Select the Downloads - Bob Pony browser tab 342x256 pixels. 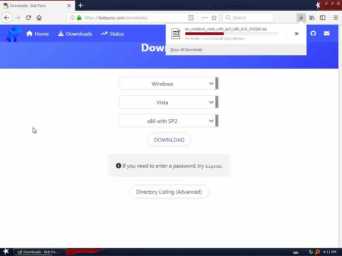pyautogui.click(x=37, y=6)
